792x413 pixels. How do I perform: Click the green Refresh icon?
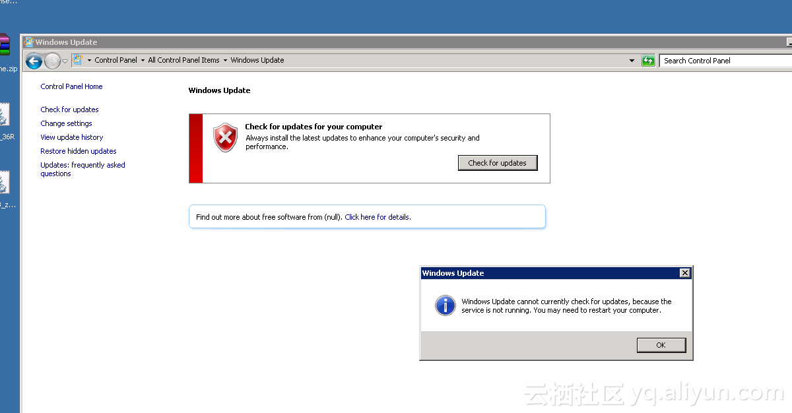tap(648, 61)
